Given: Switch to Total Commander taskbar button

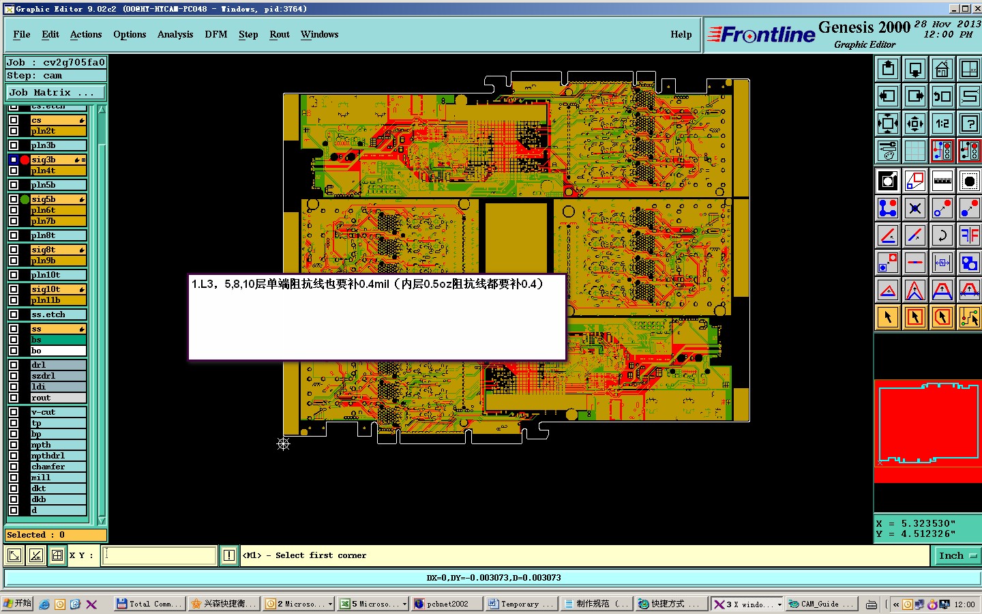Looking at the screenshot, I should pos(149,604).
